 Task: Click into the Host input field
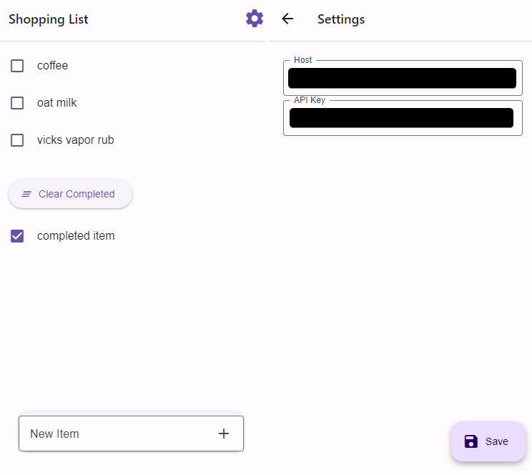(x=402, y=78)
